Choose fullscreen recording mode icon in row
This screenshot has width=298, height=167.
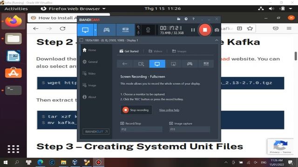pyautogui.click(x=157, y=64)
